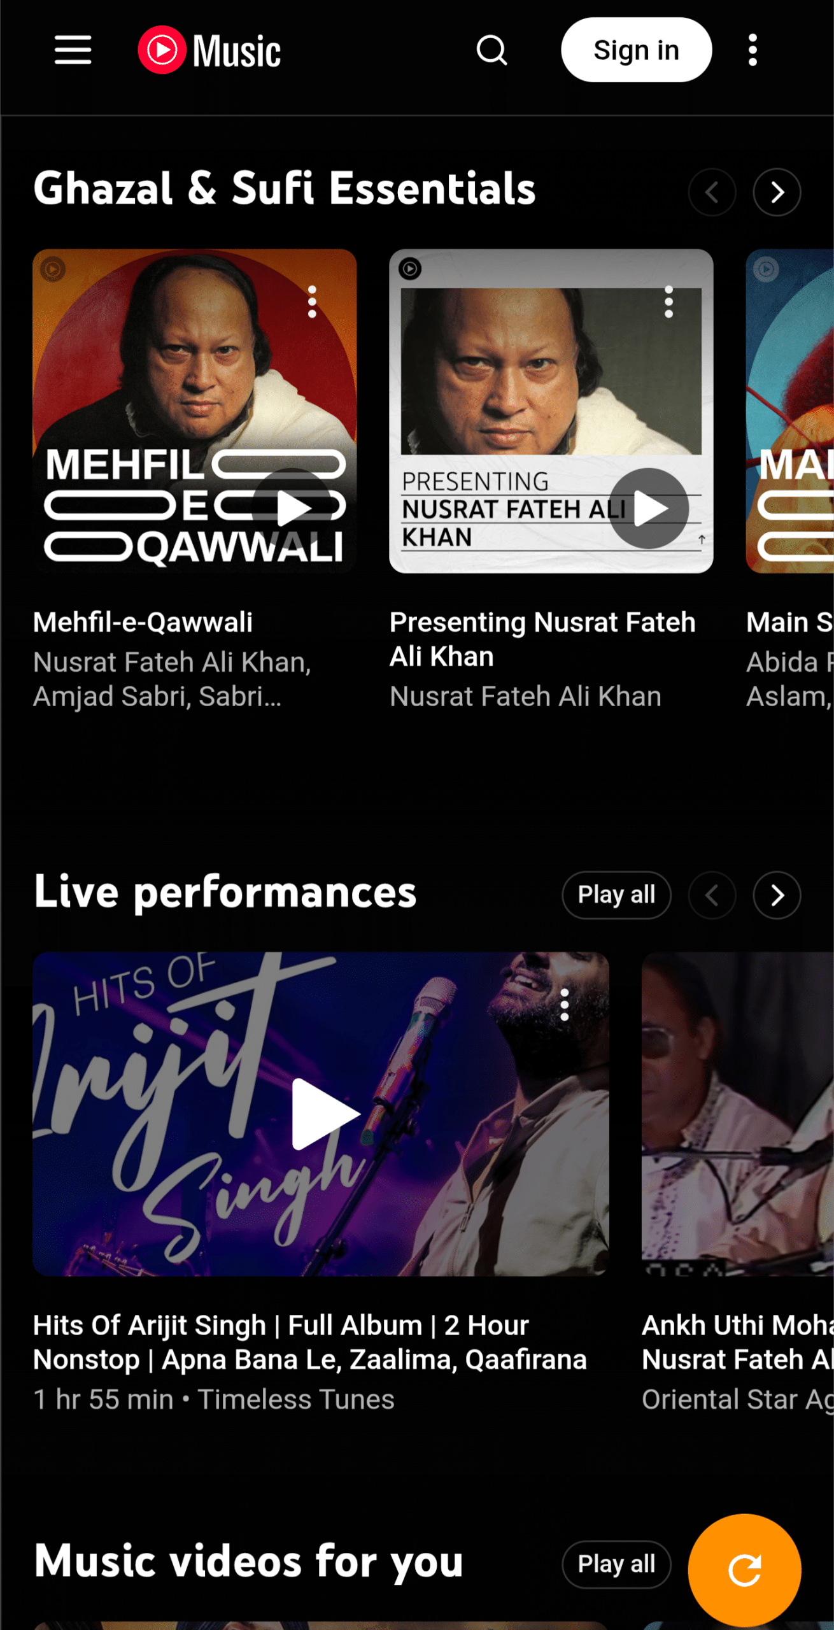The image size is (834, 1630).
Task: Open options on the Mehfil-e-Qawwali card
Action: pyautogui.click(x=312, y=302)
